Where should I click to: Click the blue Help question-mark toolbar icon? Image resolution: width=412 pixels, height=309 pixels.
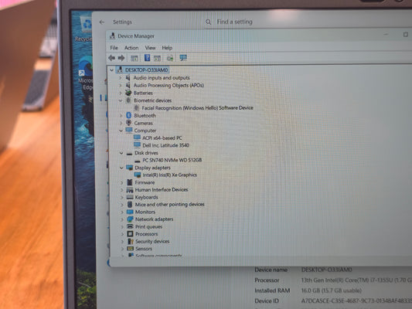tap(147, 58)
